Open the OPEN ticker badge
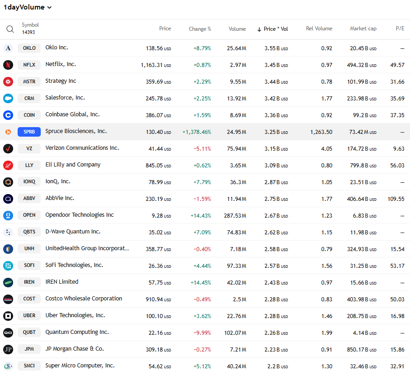Image resolution: width=410 pixels, height=371 pixels. (x=29, y=215)
